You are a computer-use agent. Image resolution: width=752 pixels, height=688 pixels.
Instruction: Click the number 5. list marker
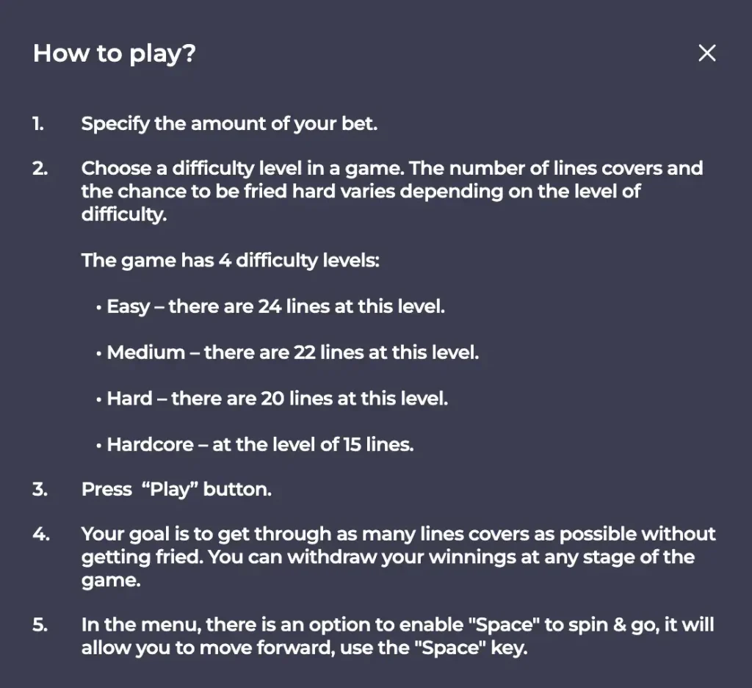[40, 625]
